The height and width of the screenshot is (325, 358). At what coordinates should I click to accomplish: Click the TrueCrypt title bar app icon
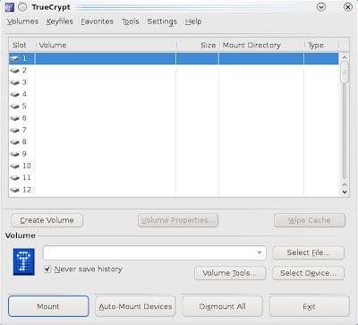point(10,7)
